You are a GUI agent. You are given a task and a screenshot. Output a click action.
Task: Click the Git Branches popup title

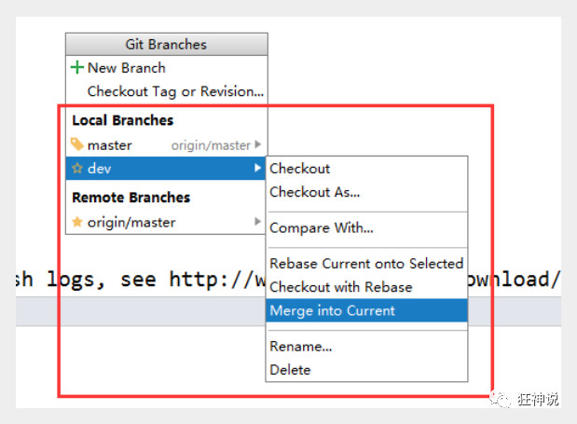point(166,45)
